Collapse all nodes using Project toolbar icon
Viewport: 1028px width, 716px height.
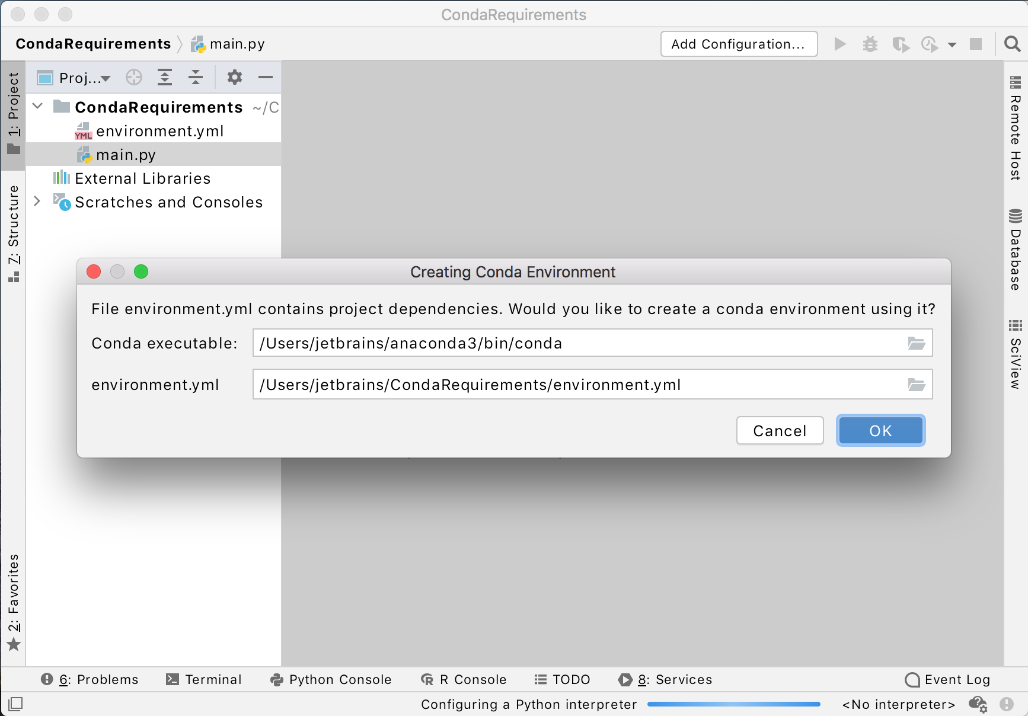(x=196, y=77)
